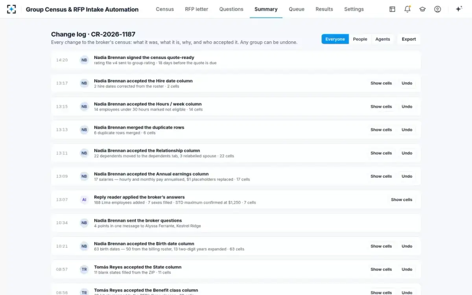Show cells for Annual earnings column

(x=381, y=176)
